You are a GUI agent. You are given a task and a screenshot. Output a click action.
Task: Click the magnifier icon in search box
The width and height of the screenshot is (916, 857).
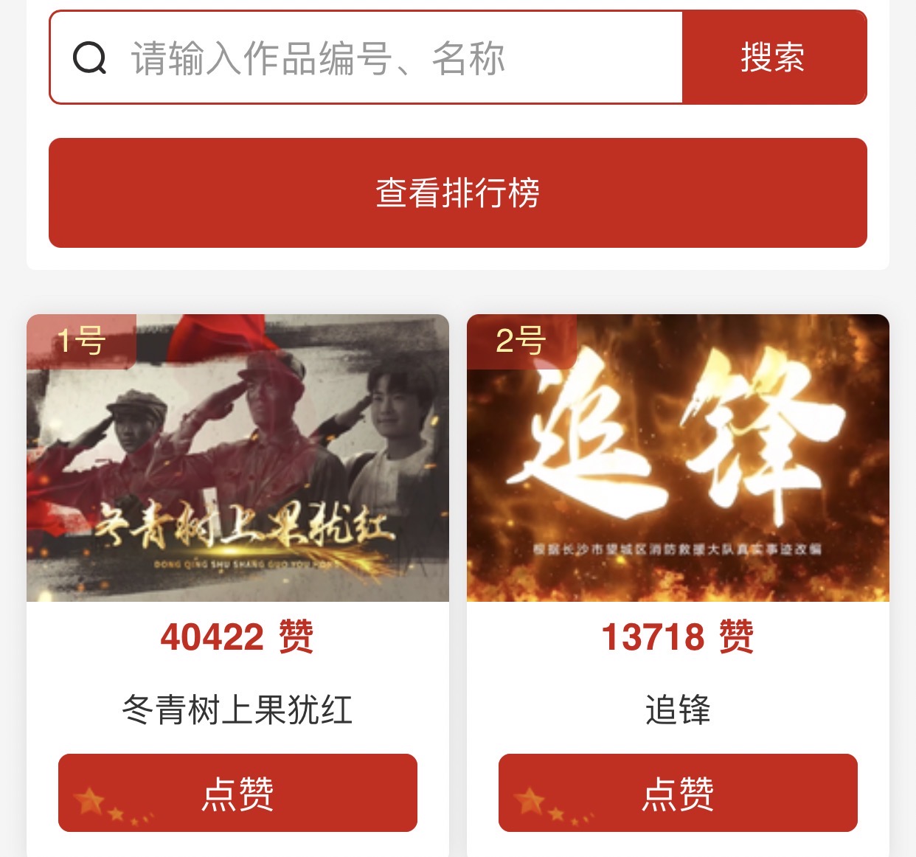click(x=90, y=58)
